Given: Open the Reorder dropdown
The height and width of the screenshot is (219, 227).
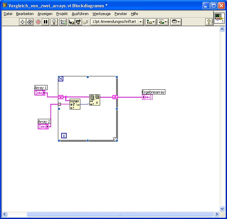Looking at the screenshot, I should pos(176,22).
